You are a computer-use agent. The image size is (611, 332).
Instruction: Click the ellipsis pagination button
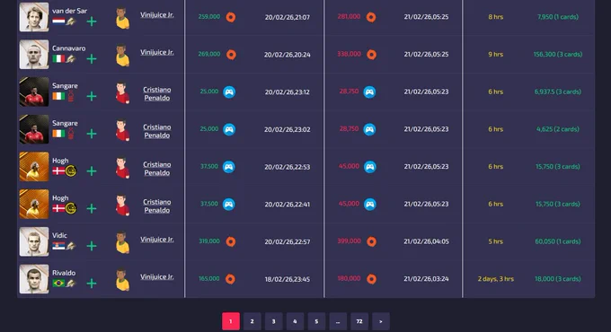[x=338, y=321]
